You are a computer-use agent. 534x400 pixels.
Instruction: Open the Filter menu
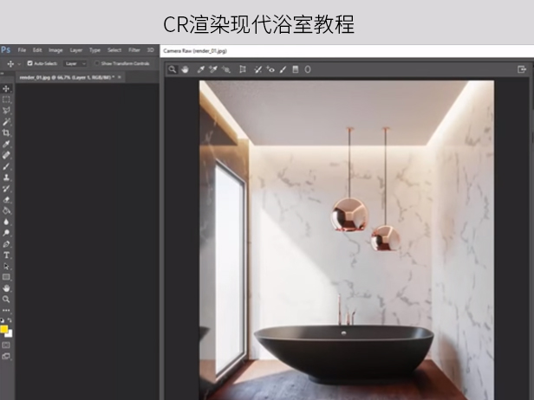[x=134, y=50]
